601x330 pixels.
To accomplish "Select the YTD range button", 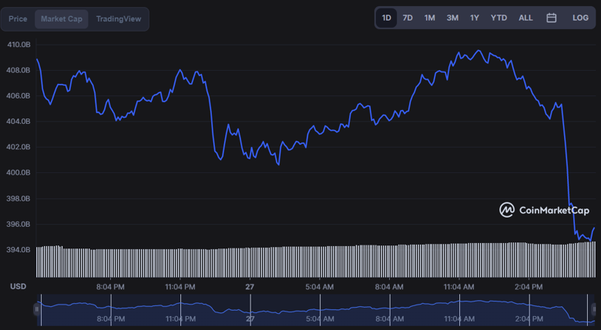I will pyautogui.click(x=499, y=18).
